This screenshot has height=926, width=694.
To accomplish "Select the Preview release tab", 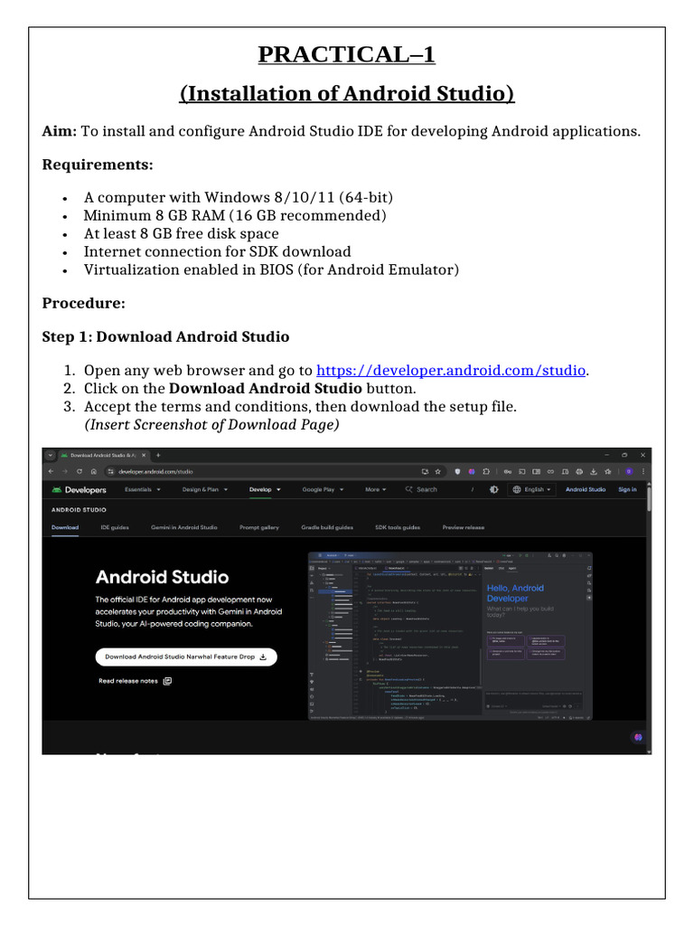I will [x=464, y=527].
